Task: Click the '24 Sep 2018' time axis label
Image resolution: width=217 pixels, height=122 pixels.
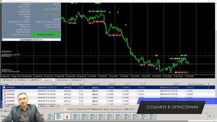Action: (x=5, y=76)
